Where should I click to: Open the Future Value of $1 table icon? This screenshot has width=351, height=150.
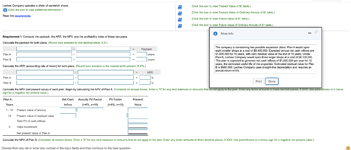click(179, 19)
